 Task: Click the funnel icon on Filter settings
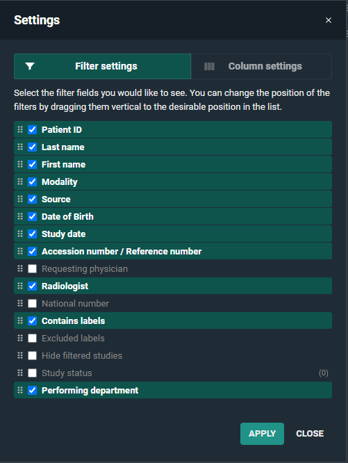click(x=30, y=66)
